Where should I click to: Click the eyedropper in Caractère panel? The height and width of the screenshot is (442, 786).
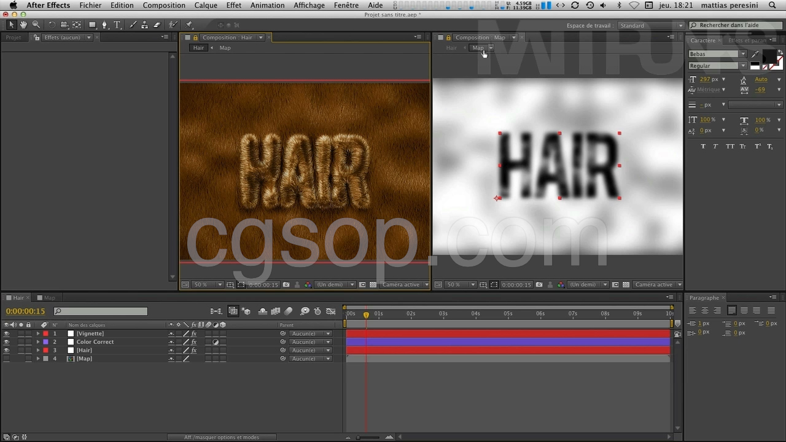point(755,55)
